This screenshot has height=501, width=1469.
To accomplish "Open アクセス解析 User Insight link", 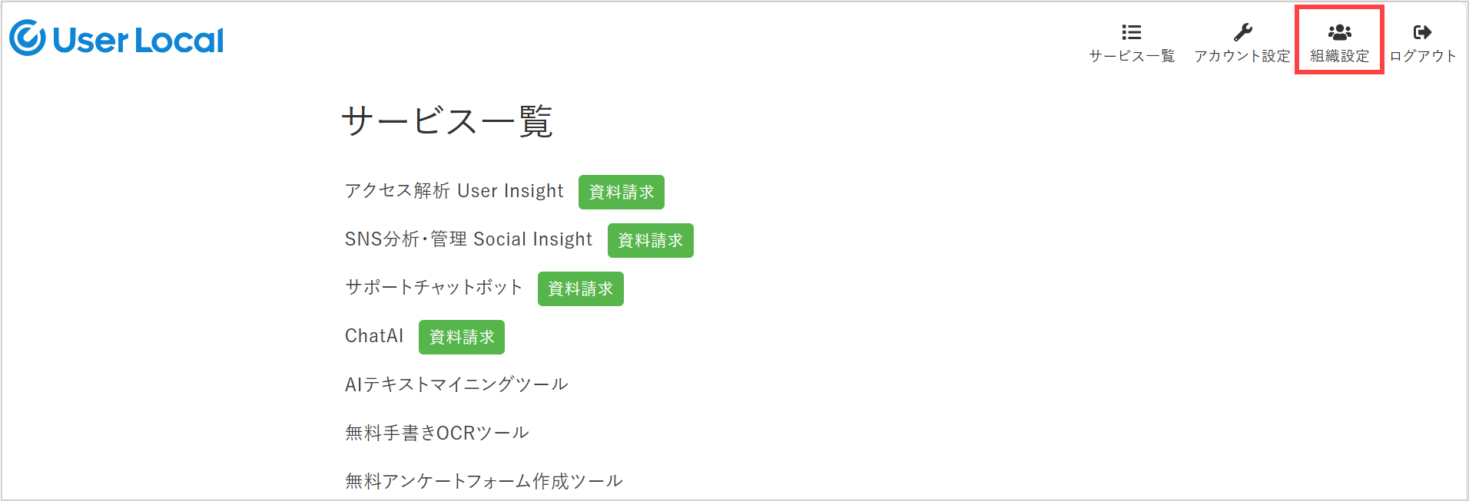I will point(454,191).
